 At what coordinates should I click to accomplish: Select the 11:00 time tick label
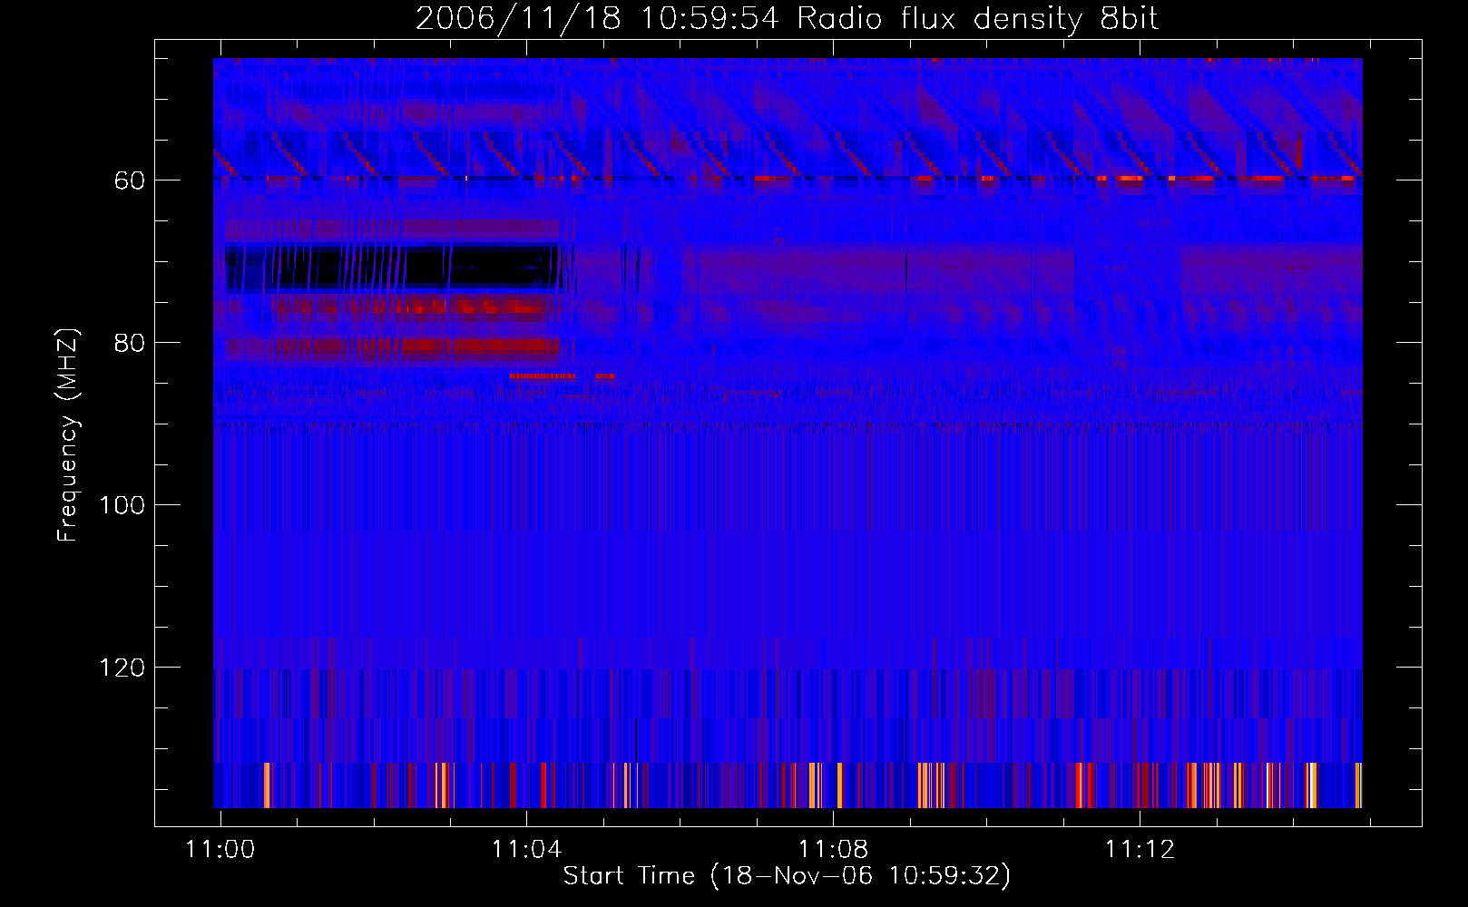click(x=220, y=850)
